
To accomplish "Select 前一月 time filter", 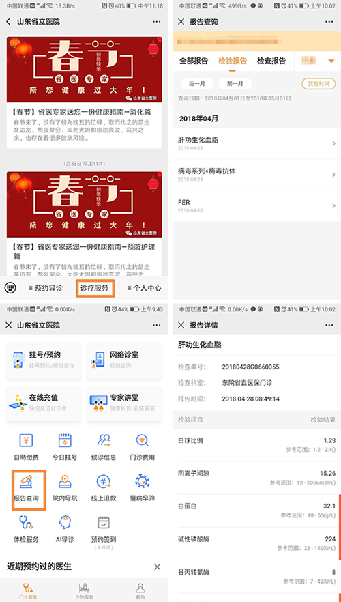I will (235, 84).
